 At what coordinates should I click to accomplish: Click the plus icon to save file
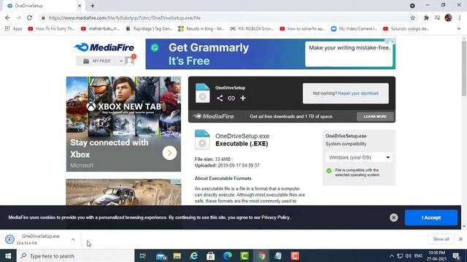(x=243, y=98)
